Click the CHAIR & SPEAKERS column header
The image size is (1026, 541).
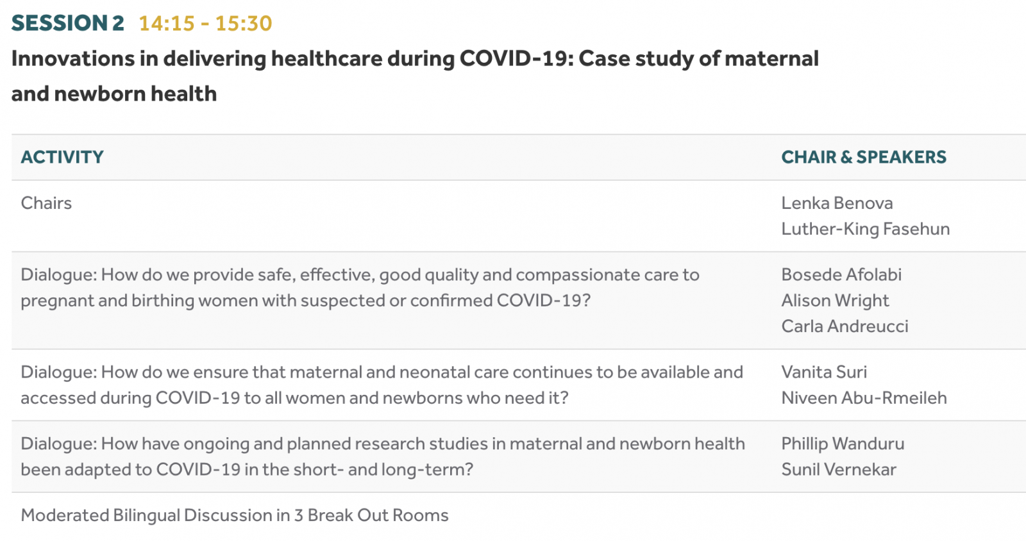click(863, 157)
